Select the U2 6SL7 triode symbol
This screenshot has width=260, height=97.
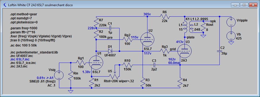coord(147,39)
